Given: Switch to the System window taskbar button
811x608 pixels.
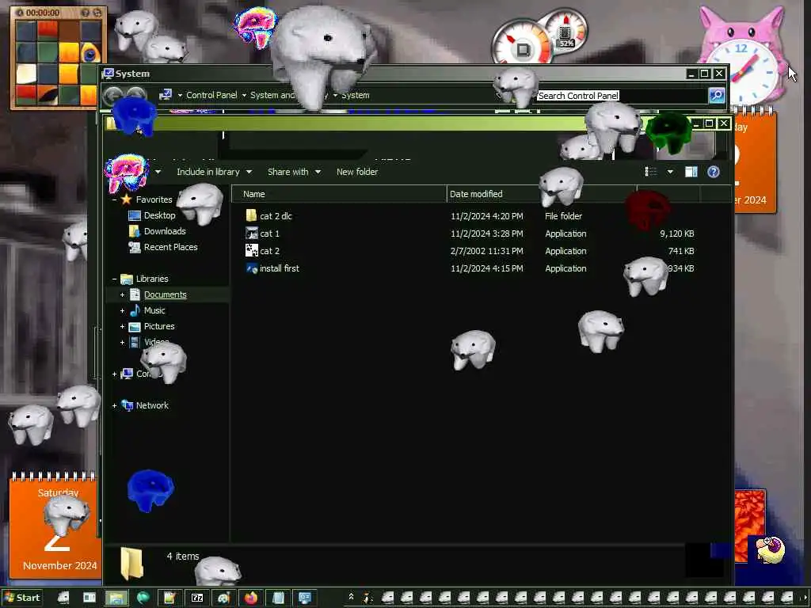Looking at the screenshot, I should coord(305,598).
